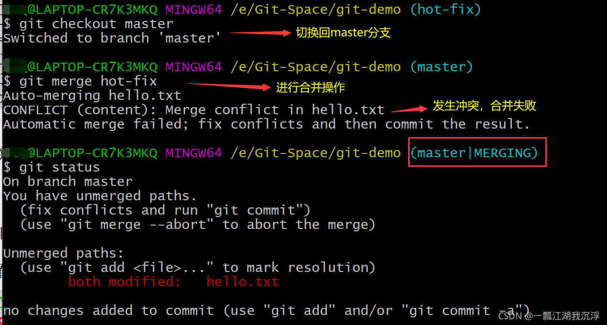
Task: Click "MINGW64" in the hot-fix prompt line
Action: 194,10
